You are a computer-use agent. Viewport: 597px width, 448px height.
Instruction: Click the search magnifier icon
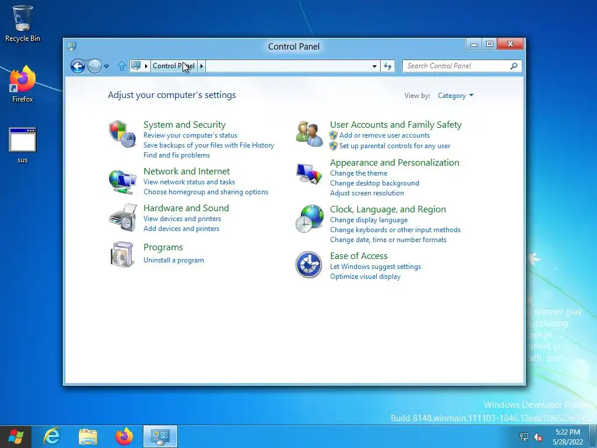coord(514,66)
